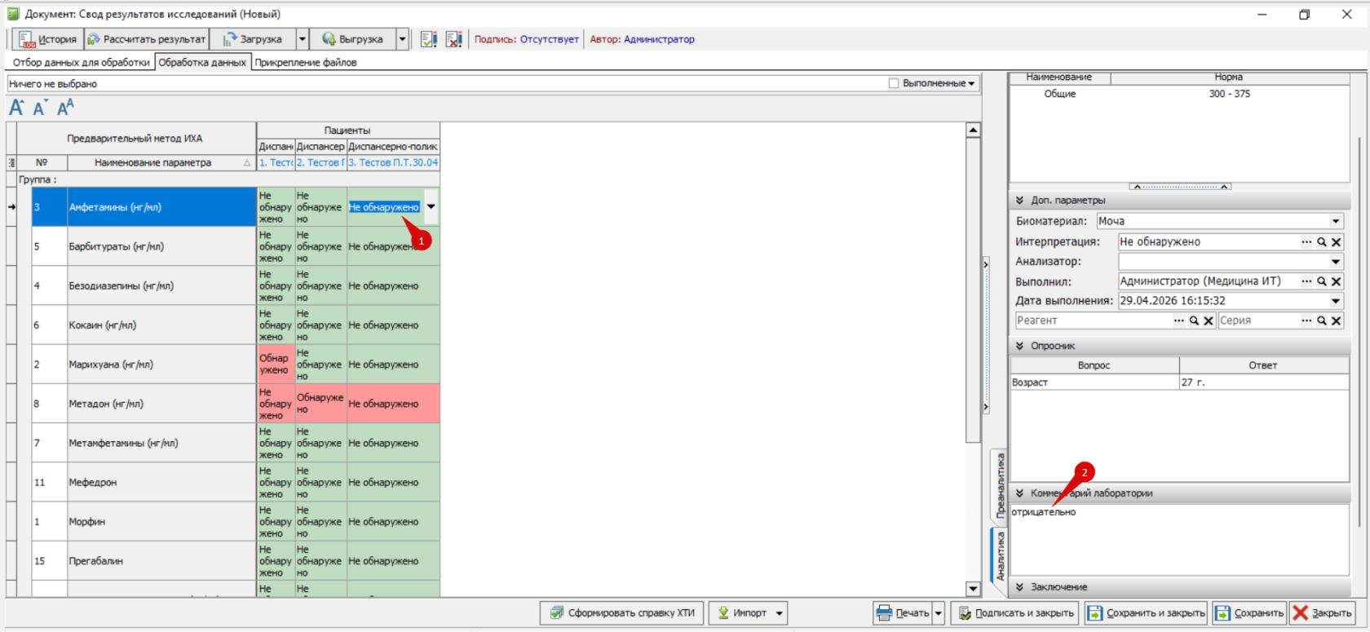Click the Закрыть button
The width and height of the screenshot is (1370, 632).
click(1322, 613)
